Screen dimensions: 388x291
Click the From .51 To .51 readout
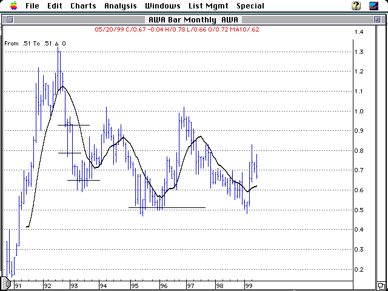point(35,44)
